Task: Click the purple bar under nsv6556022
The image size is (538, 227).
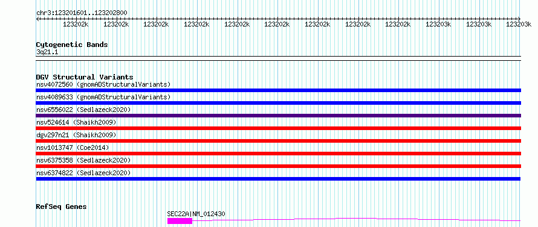Action: tap(278, 116)
